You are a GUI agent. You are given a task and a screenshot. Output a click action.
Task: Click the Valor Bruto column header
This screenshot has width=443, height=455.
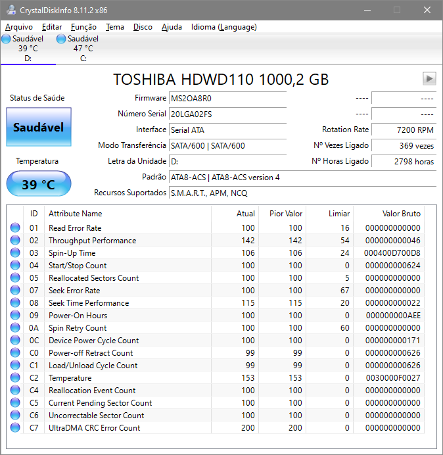pyautogui.click(x=388, y=214)
